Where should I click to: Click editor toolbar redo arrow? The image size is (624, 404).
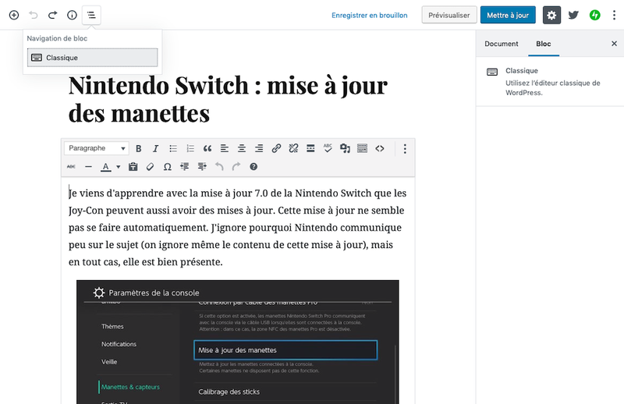click(x=236, y=166)
